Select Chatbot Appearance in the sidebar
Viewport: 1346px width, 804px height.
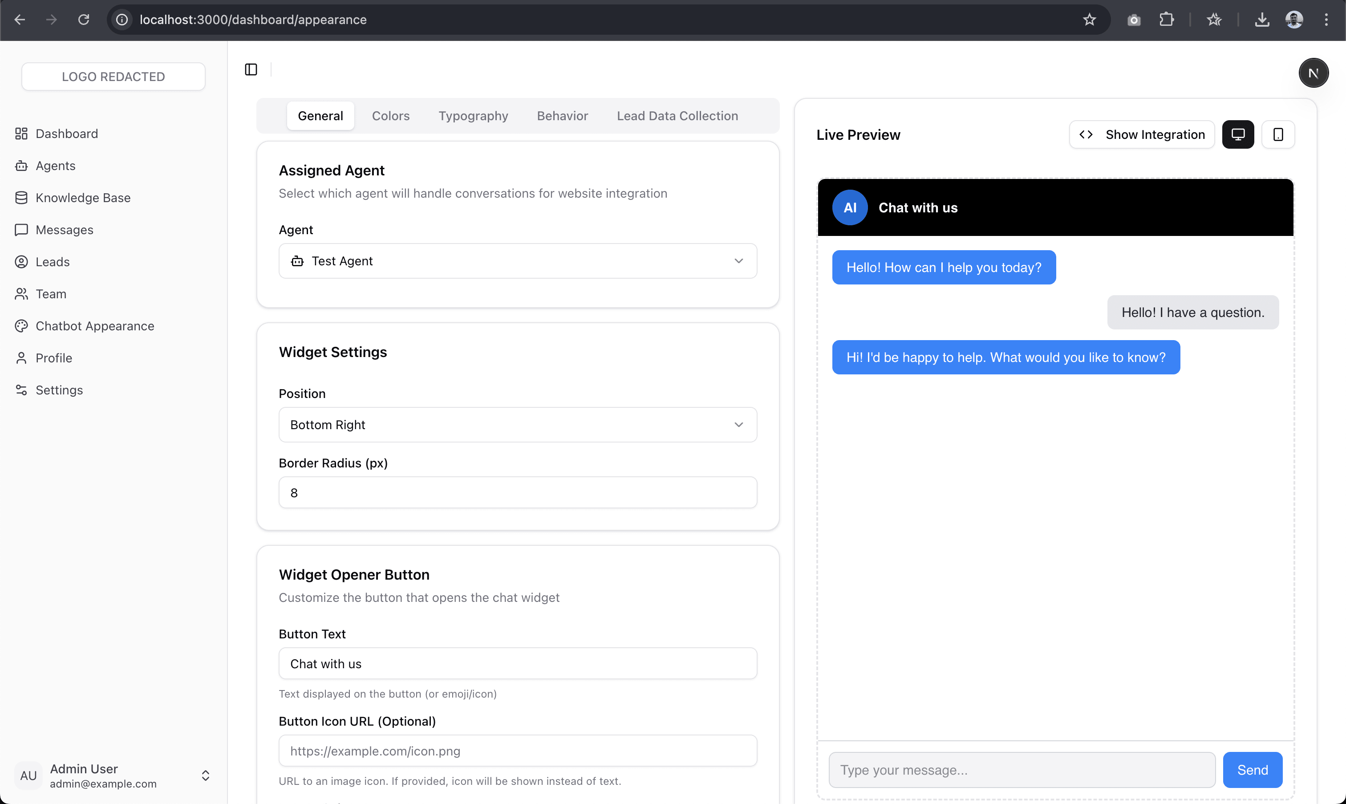click(x=95, y=325)
